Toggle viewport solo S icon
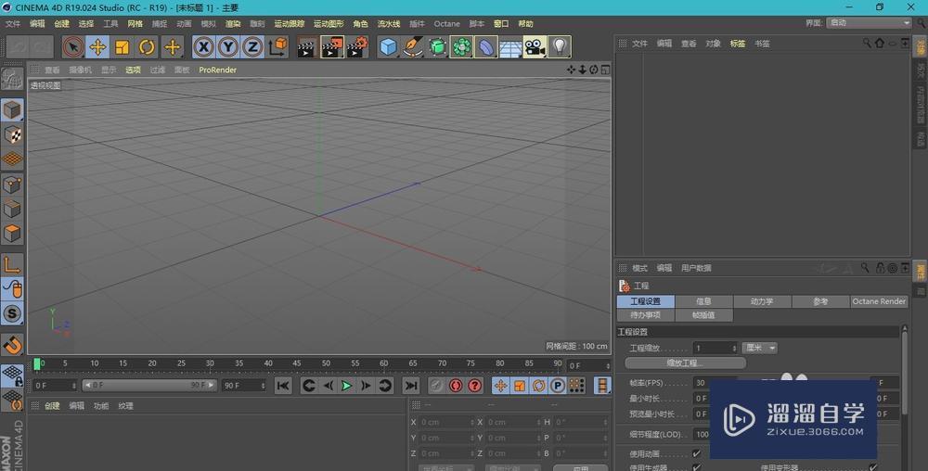The height and width of the screenshot is (471, 928). click(12, 313)
